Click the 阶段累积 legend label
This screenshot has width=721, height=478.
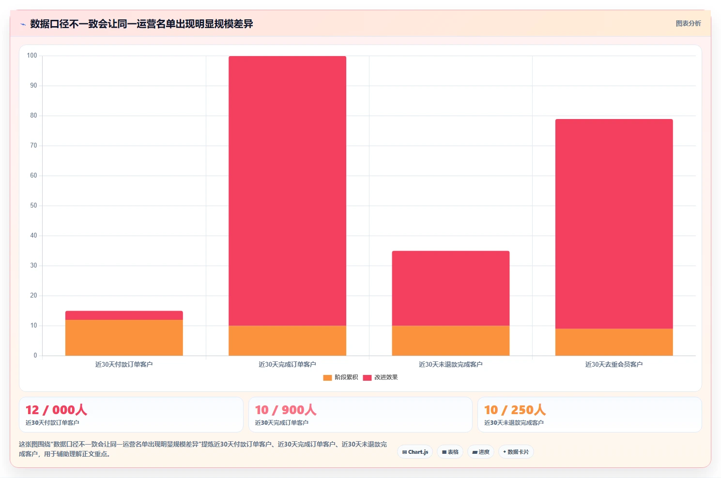point(346,377)
